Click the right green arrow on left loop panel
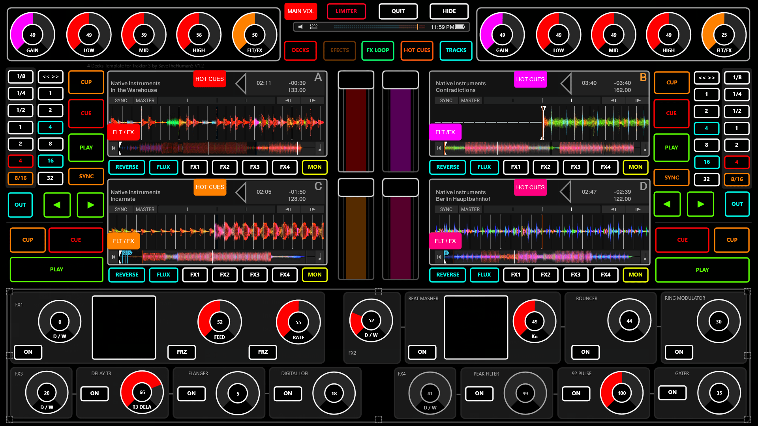This screenshot has height=426, width=758. 90,205
